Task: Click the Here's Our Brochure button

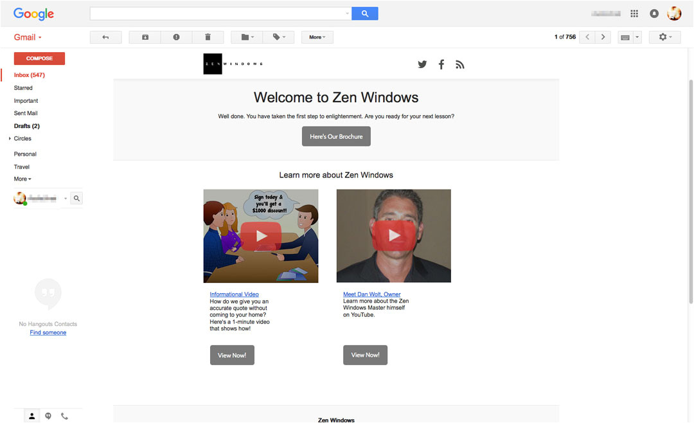Action: click(336, 136)
